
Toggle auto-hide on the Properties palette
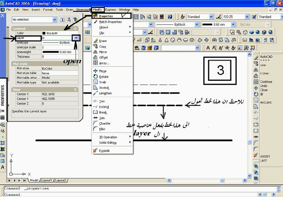point(3,111)
